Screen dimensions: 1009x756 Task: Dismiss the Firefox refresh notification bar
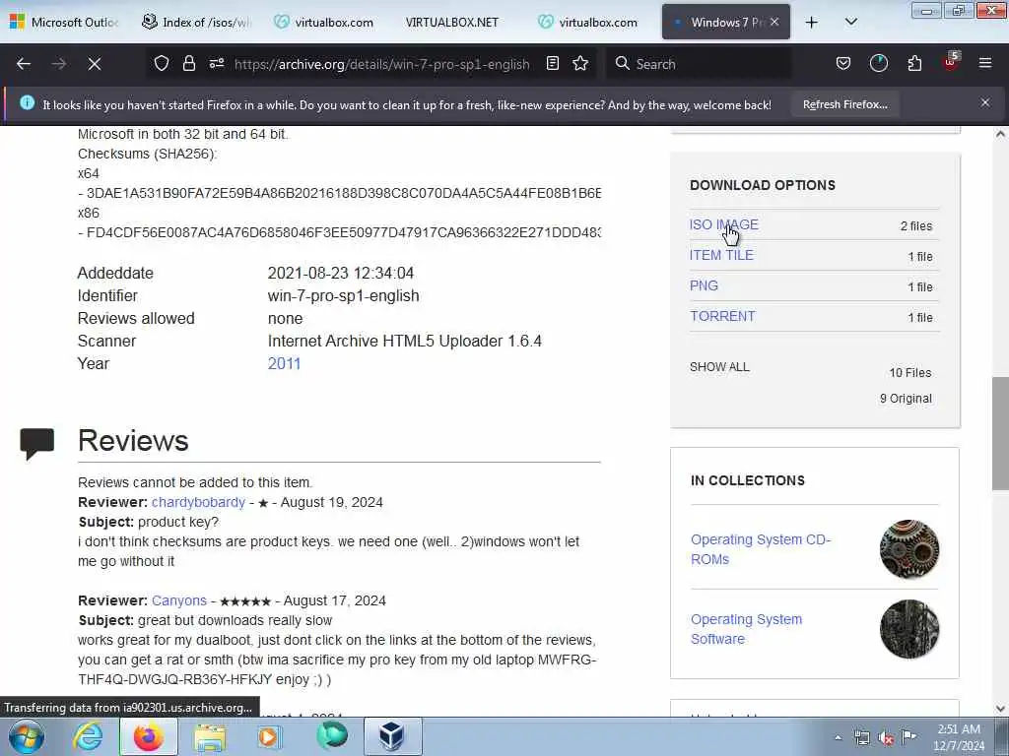tap(985, 102)
